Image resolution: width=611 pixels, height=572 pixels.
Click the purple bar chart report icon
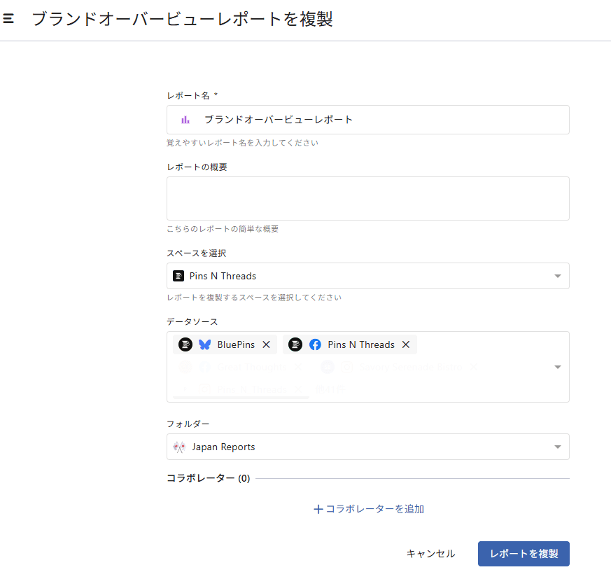[185, 120]
